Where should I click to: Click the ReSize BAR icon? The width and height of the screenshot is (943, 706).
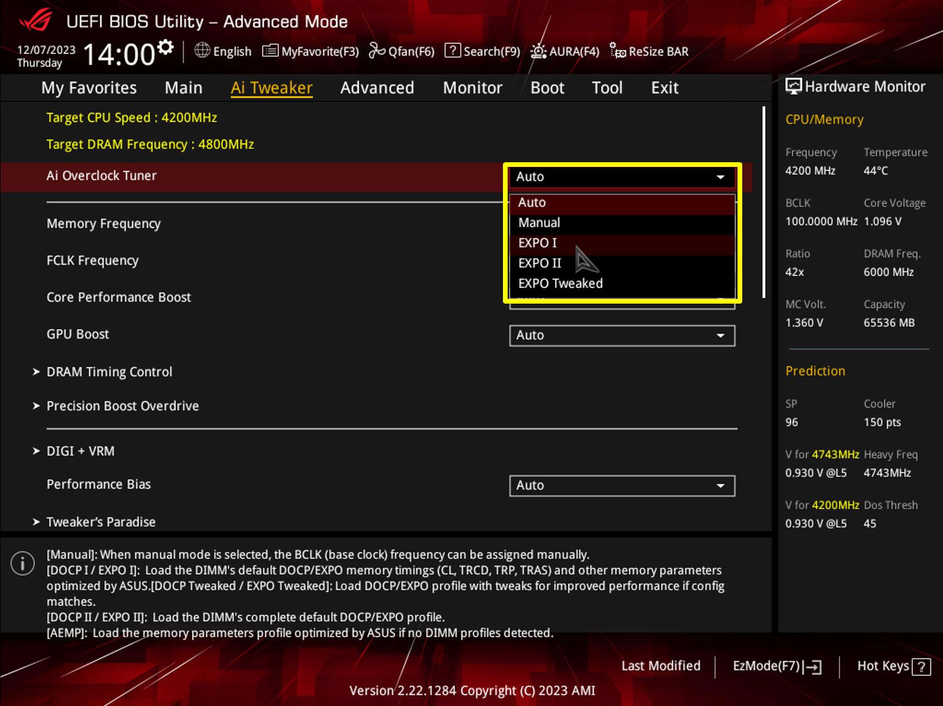pyautogui.click(x=616, y=51)
